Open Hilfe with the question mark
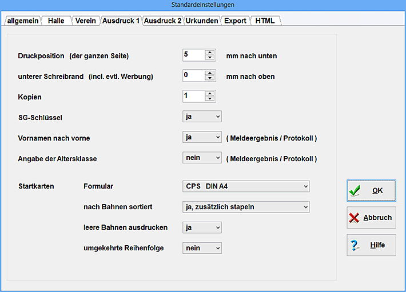 coord(371,245)
